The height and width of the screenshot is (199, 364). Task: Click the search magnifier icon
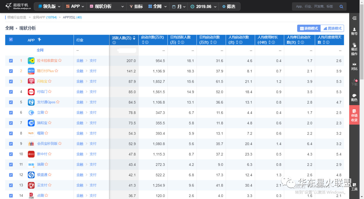(x=341, y=7)
